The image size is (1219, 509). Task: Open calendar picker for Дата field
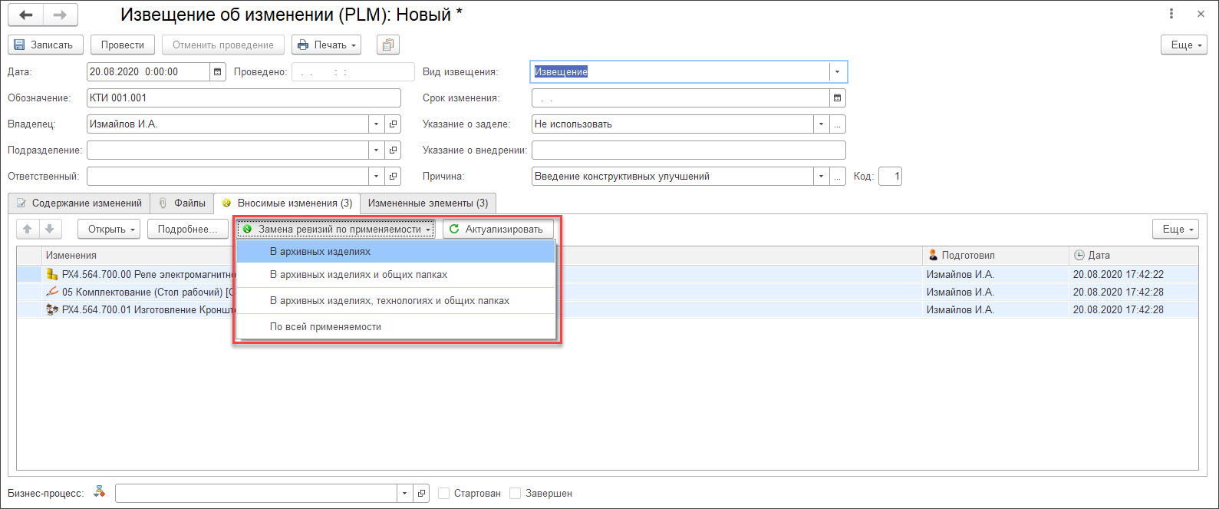[x=218, y=72]
